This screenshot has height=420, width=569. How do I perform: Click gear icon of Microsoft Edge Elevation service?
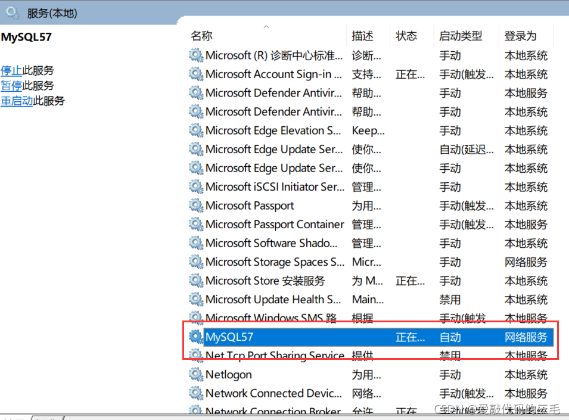196,130
